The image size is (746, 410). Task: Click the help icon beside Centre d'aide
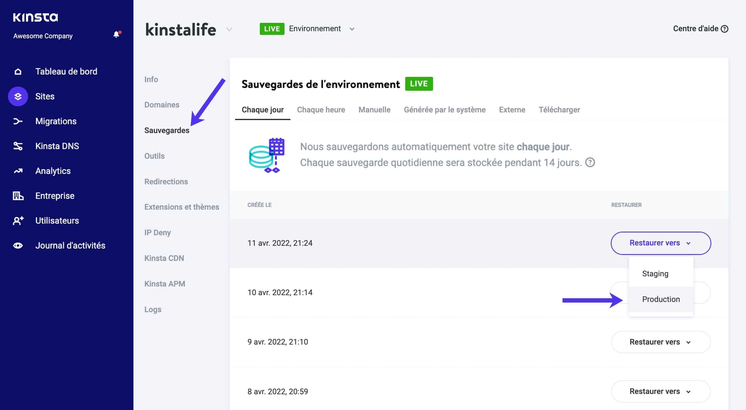724,29
